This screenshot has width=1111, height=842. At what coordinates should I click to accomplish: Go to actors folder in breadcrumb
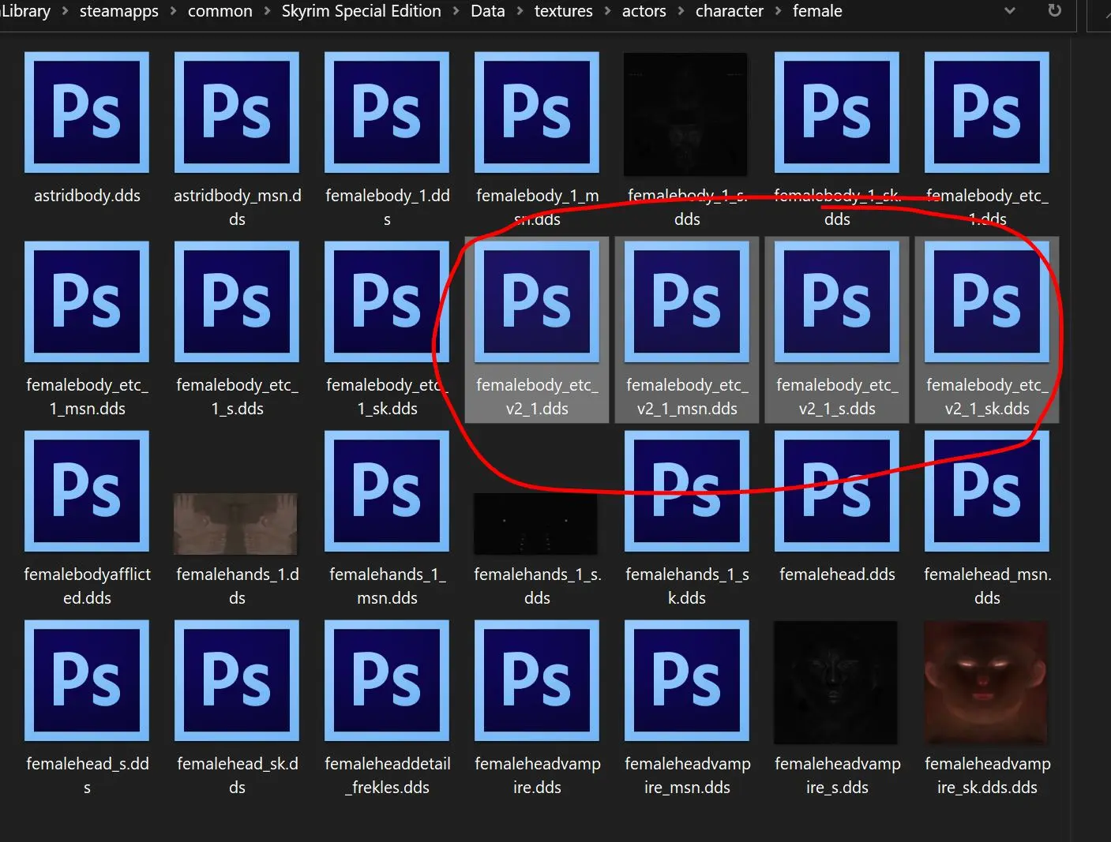(644, 11)
